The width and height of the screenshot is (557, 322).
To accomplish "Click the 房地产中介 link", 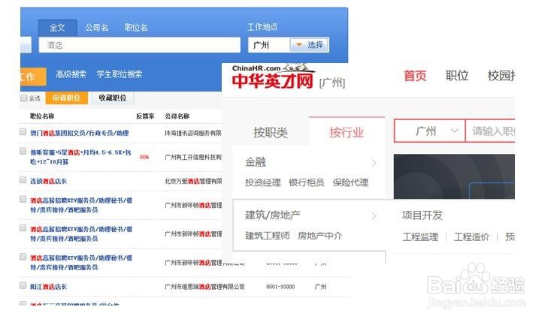I will [319, 236].
